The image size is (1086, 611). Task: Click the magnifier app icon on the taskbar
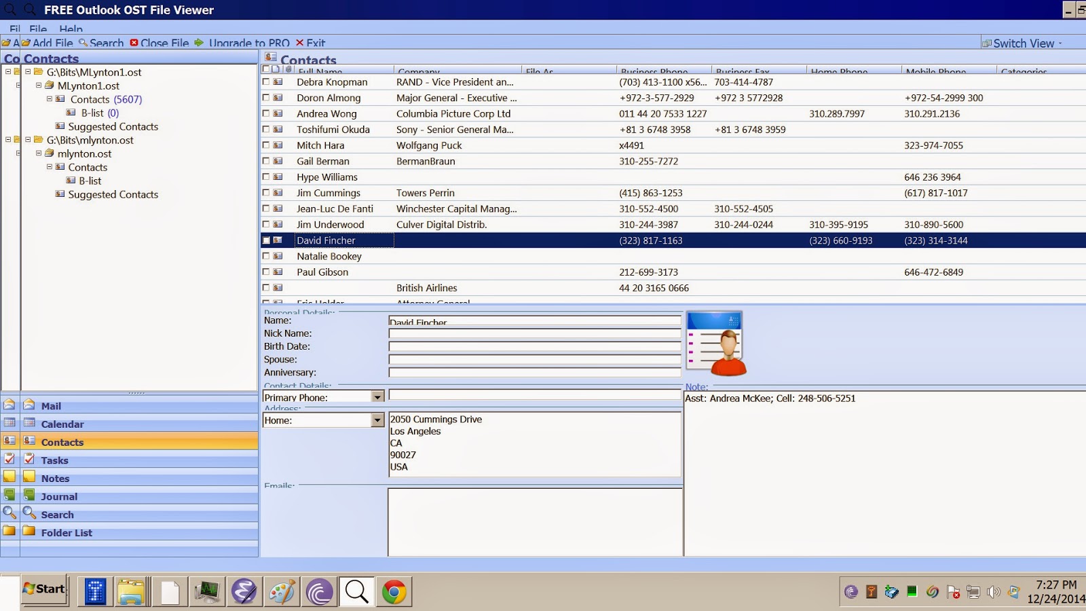point(356,592)
